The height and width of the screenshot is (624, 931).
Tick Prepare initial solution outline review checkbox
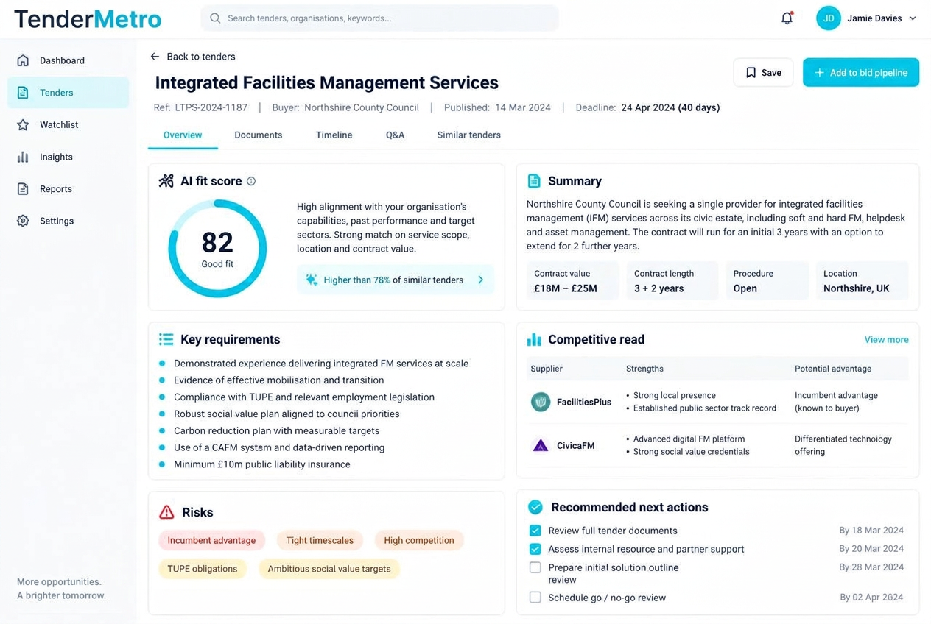coord(535,567)
